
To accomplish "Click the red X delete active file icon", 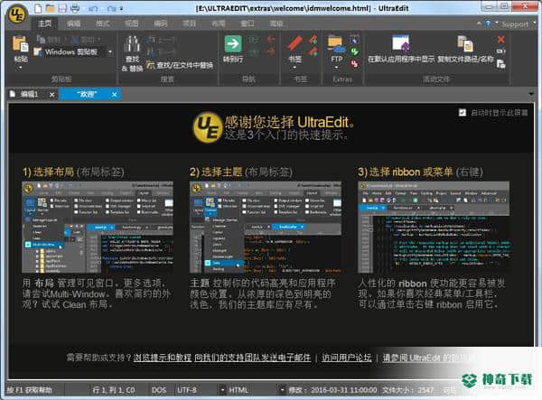I will tap(500, 40).
